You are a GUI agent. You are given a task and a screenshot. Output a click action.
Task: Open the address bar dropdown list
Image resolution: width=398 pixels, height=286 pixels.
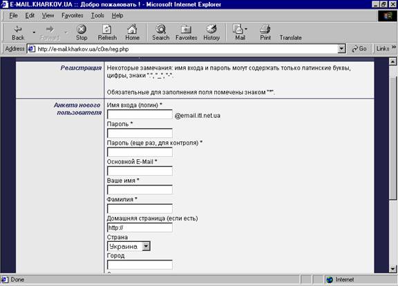point(341,49)
